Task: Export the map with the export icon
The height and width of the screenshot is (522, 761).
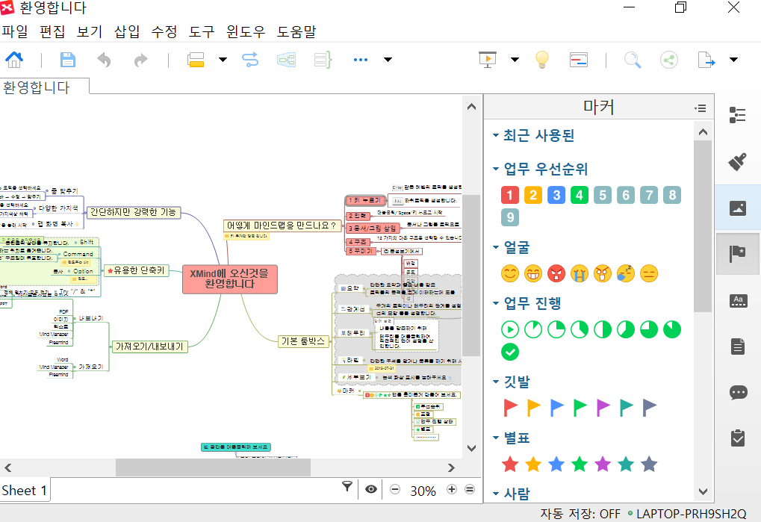Action: point(706,60)
